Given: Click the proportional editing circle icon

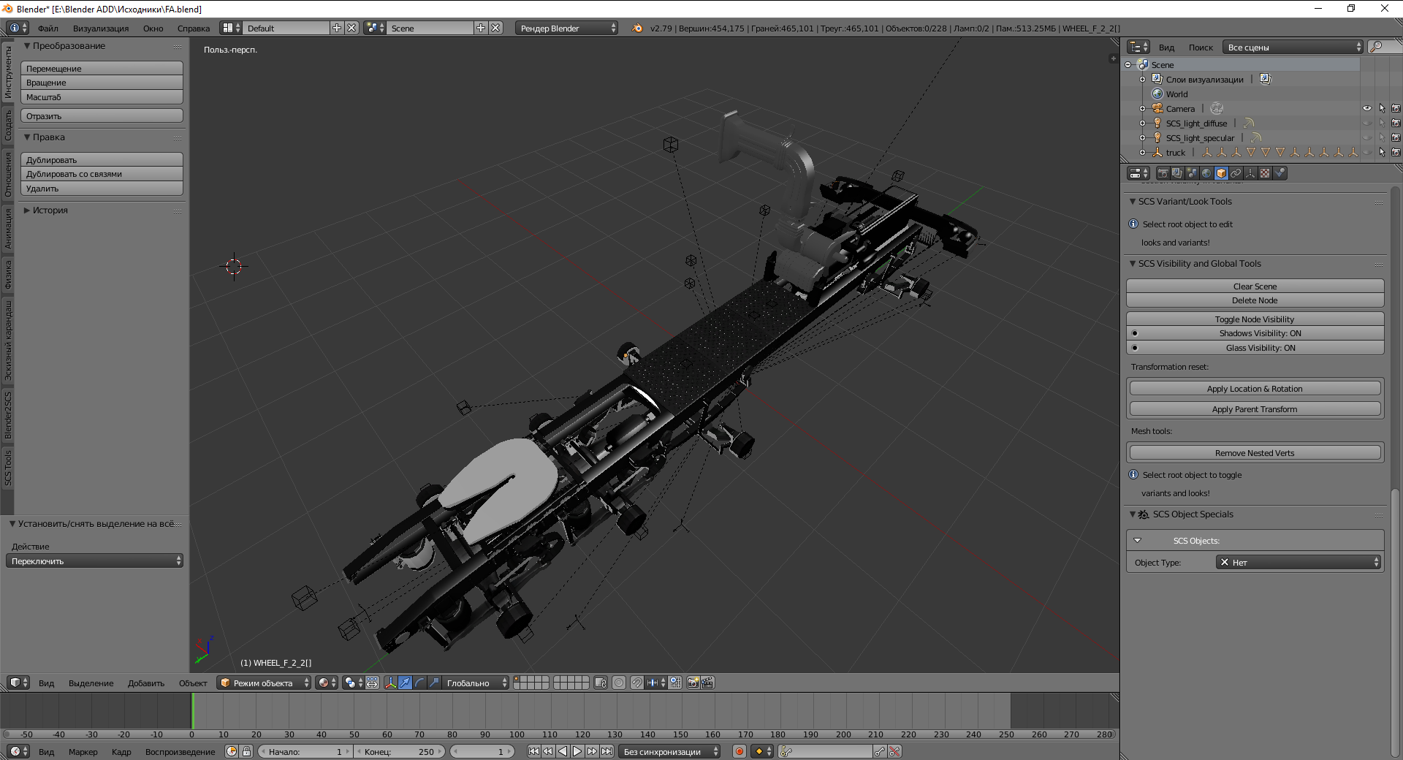Looking at the screenshot, I should click(x=619, y=683).
